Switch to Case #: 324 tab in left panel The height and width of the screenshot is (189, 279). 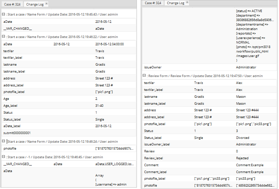[x=13, y=4]
